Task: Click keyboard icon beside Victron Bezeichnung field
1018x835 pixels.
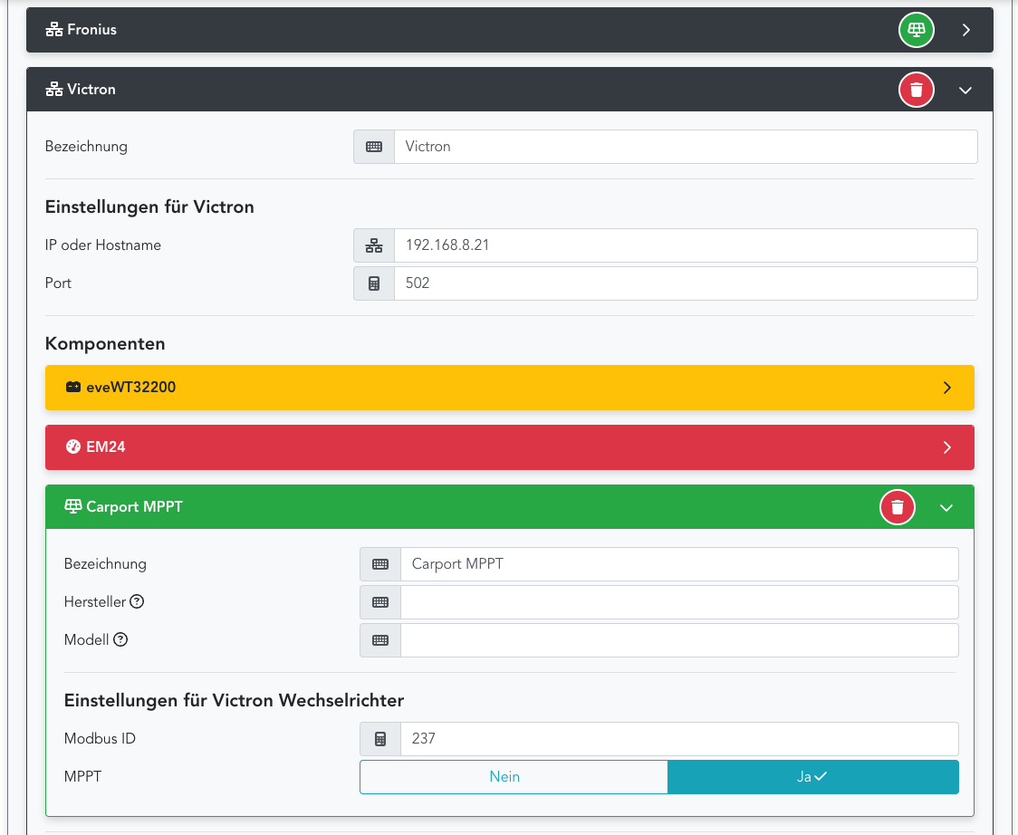Action: pos(374,147)
